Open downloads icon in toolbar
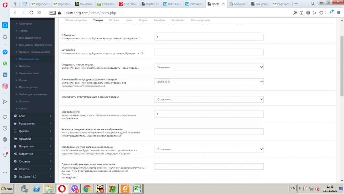This screenshot has width=344, height=194. pos(331,13)
